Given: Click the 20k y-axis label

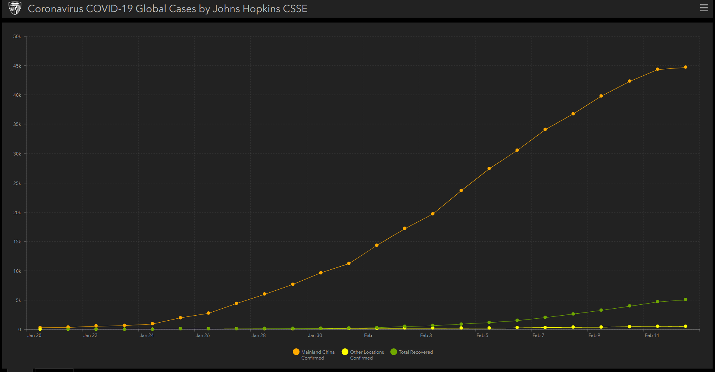Looking at the screenshot, I should 17,213.
